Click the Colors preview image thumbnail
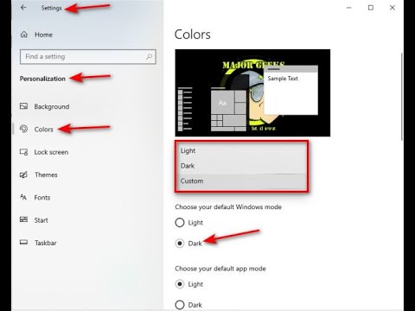The image size is (415, 311). pos(252,92)
